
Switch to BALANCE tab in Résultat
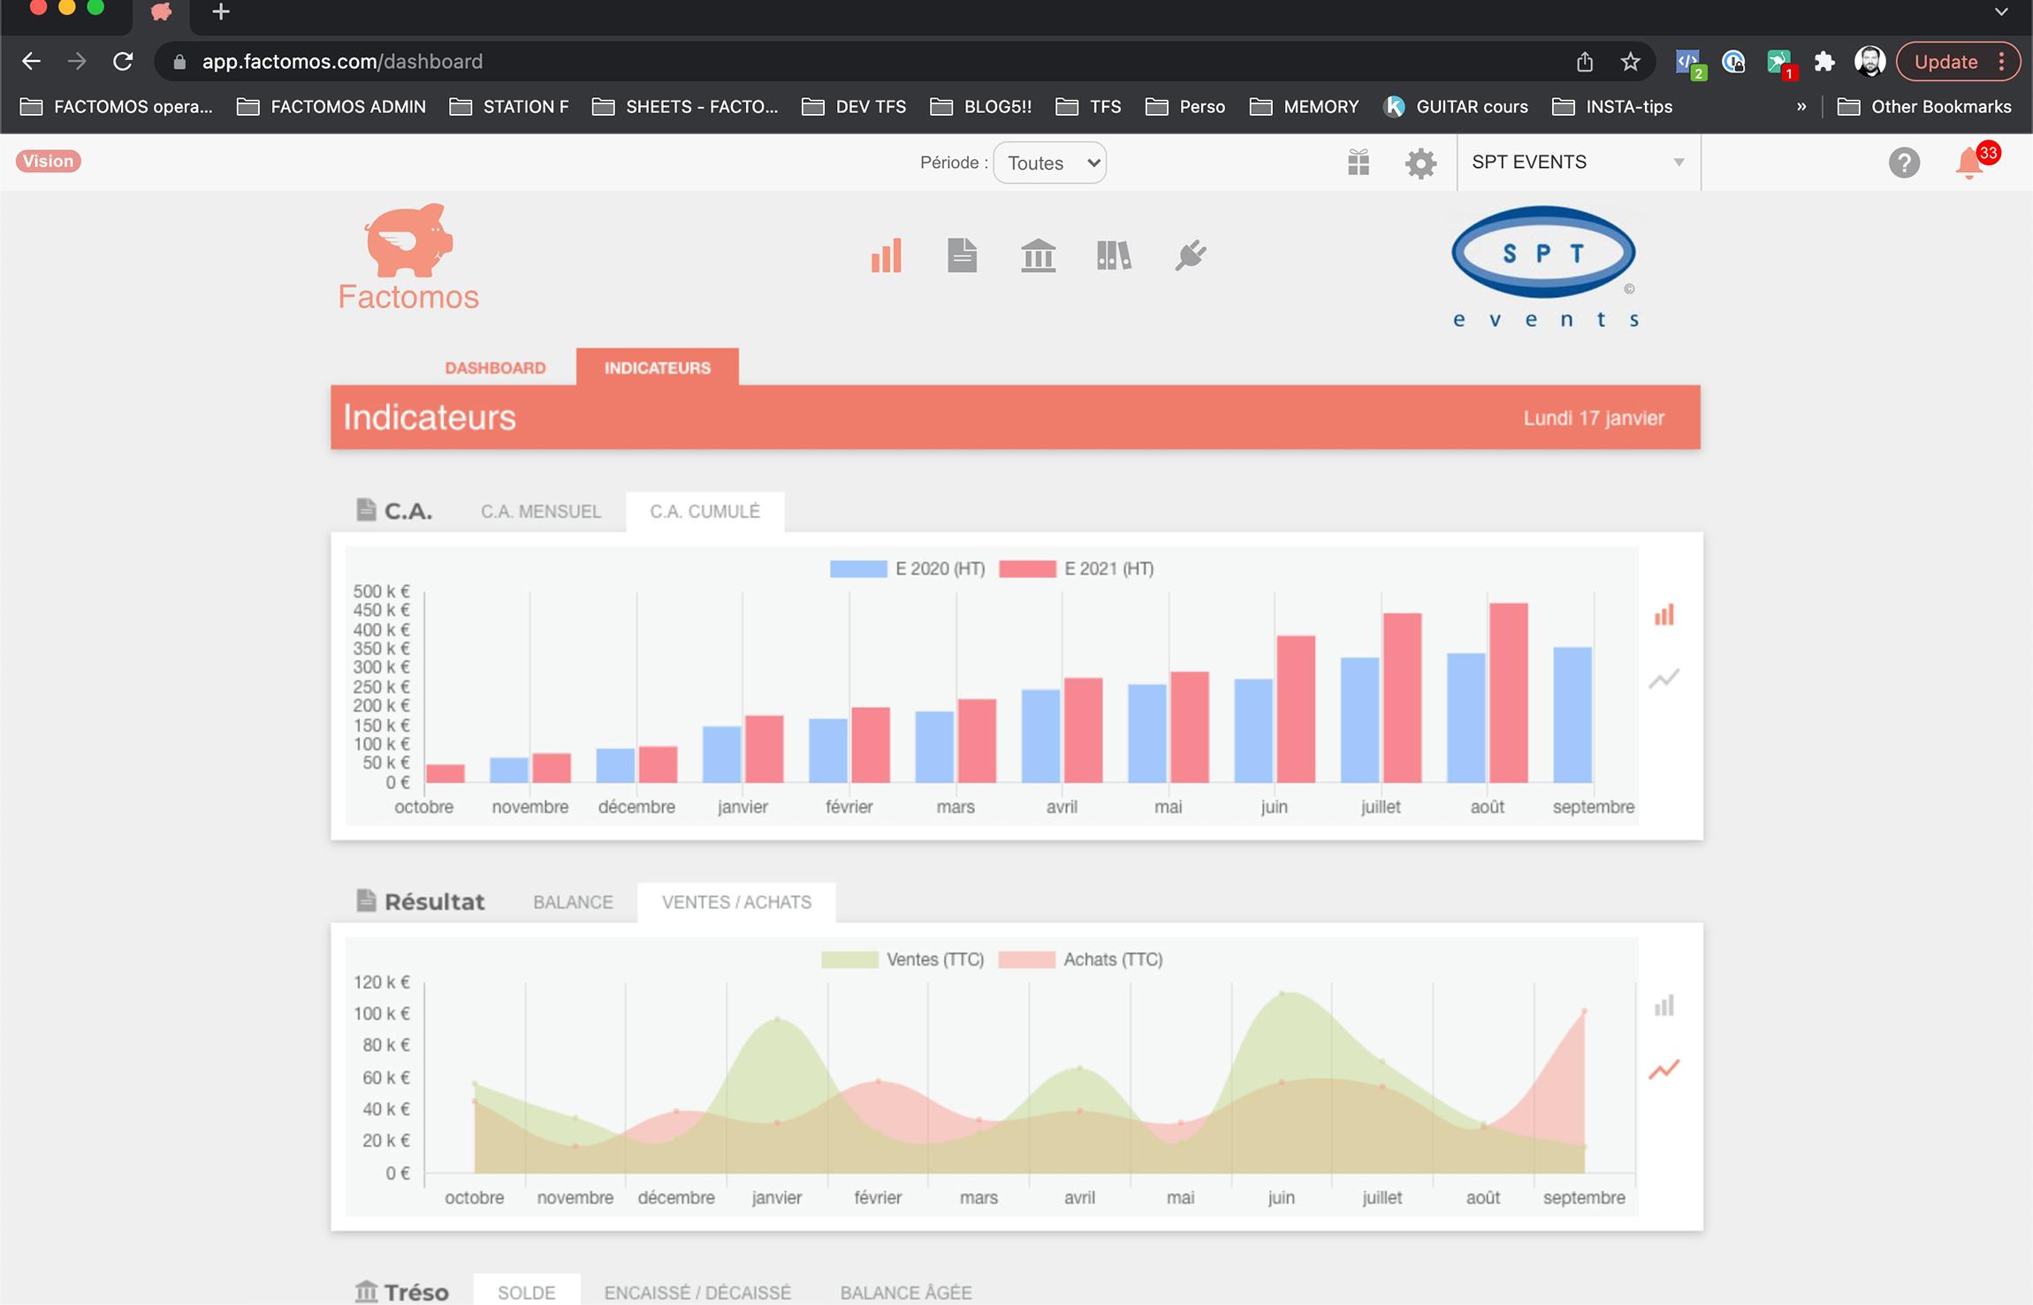tap(572, 900)
